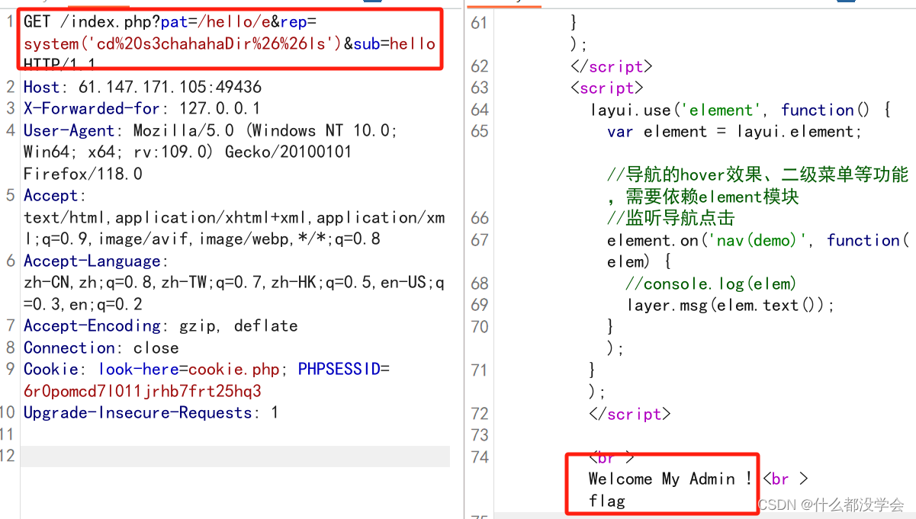This screenshot has height=519, width=916.
Task: Click line number 73 in the response gutter
Action: 479,435
